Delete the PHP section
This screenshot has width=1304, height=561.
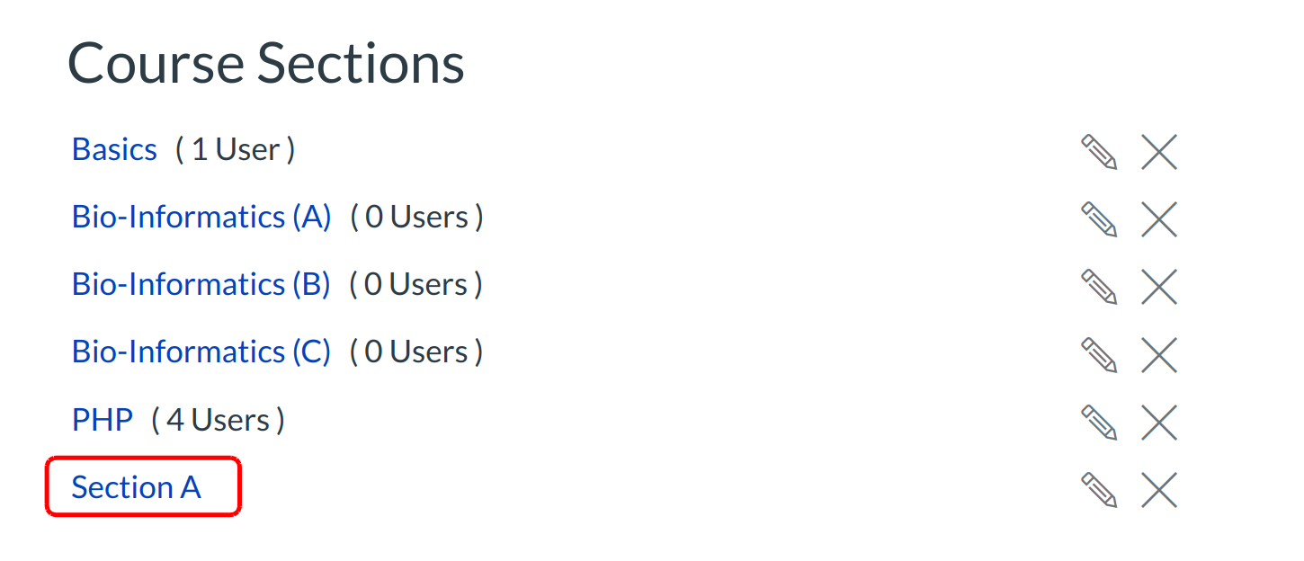[1159, 422]
